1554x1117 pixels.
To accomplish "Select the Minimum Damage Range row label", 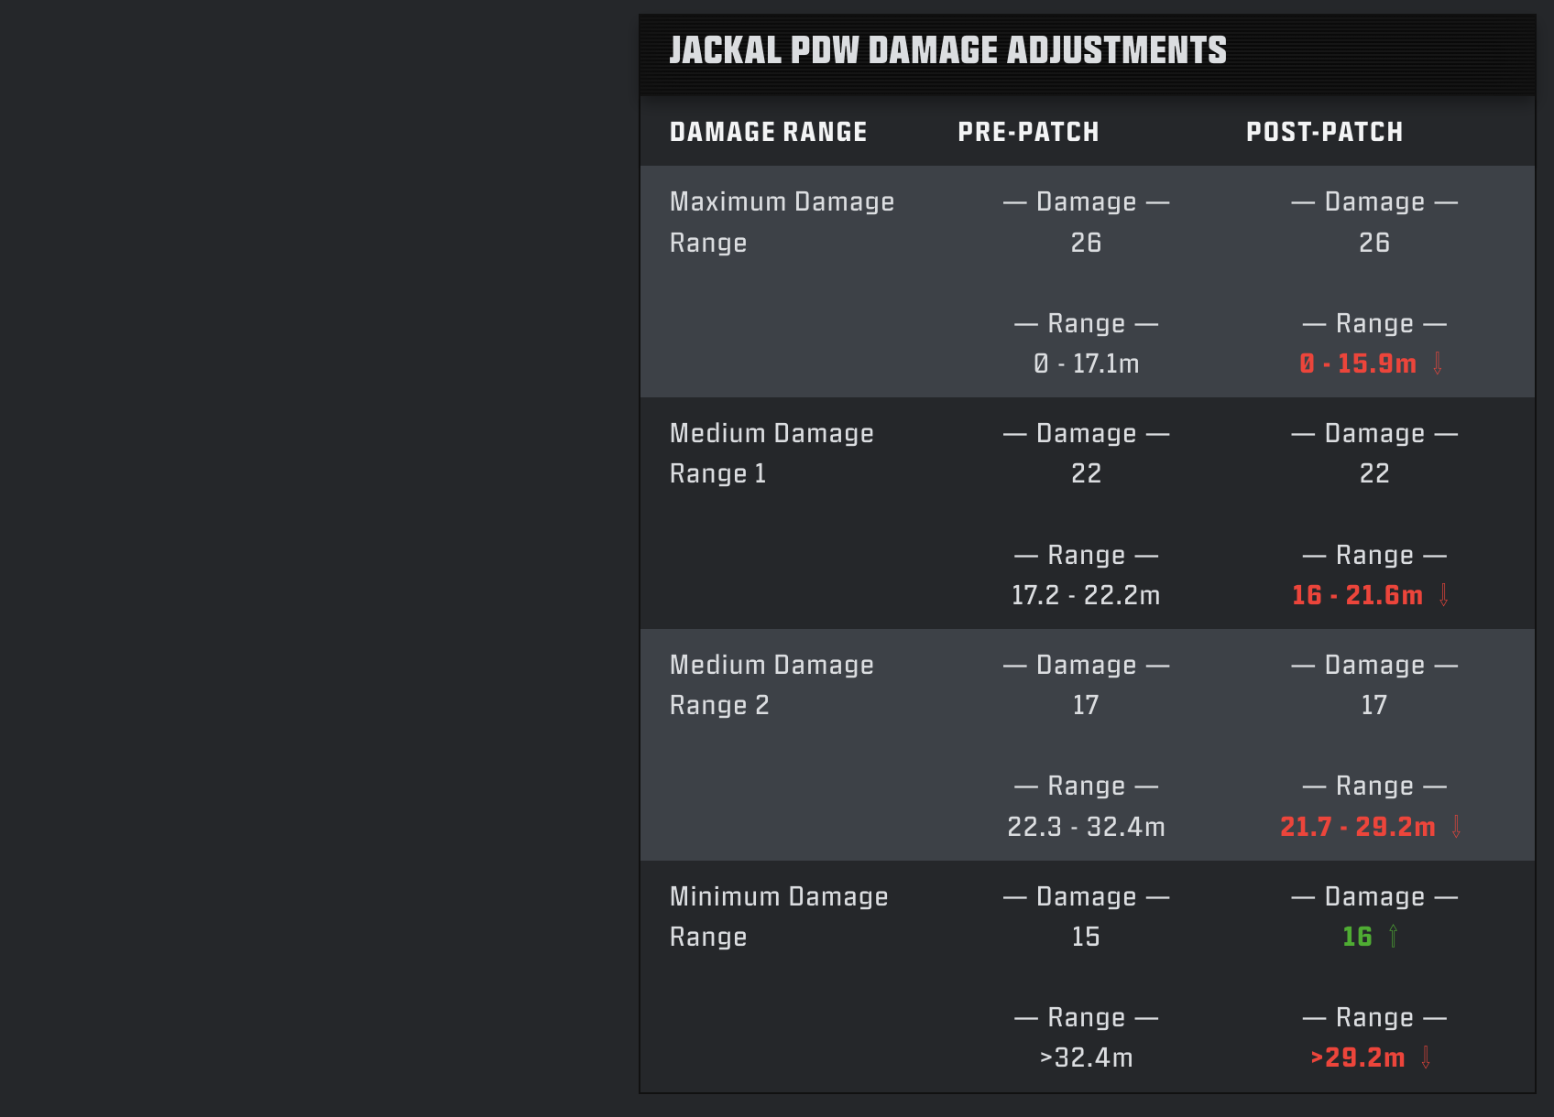I will (x=779, y=916).
